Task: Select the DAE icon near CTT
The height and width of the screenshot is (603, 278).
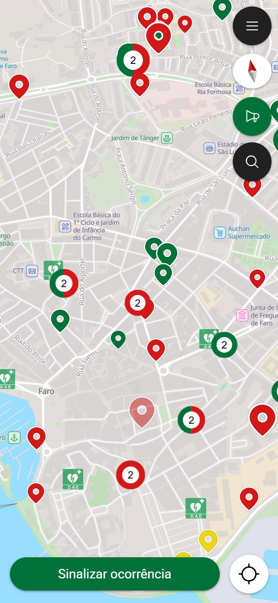Action: click(53, 269)
